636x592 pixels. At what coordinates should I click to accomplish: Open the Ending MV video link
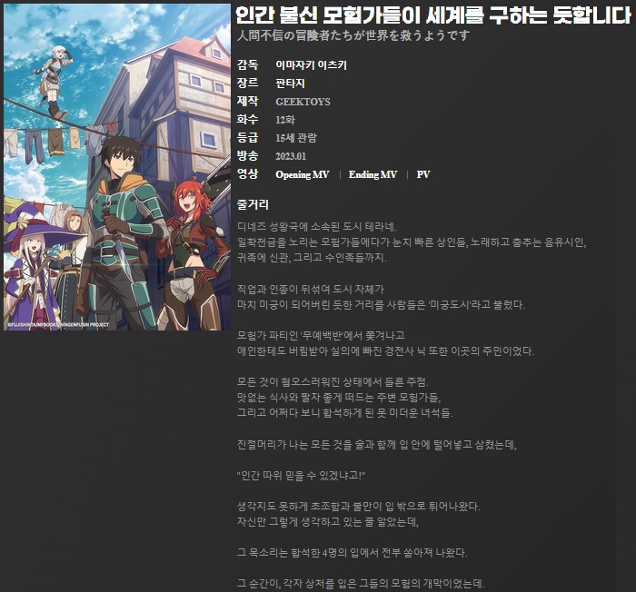click(x=373, y=174)
